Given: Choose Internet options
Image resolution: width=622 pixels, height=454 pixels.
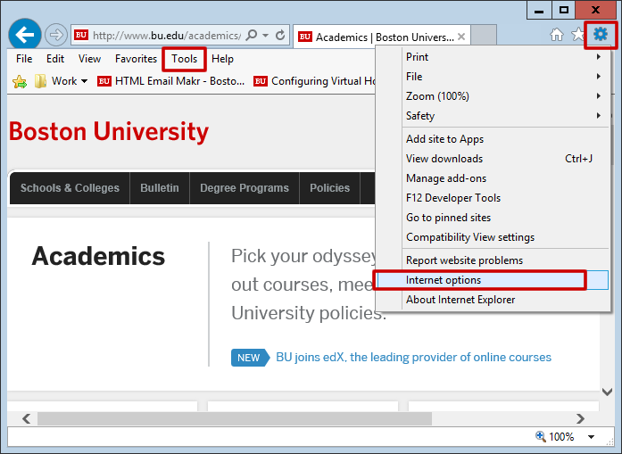Looking at the screenshot, I should click(x=492, y=280).
